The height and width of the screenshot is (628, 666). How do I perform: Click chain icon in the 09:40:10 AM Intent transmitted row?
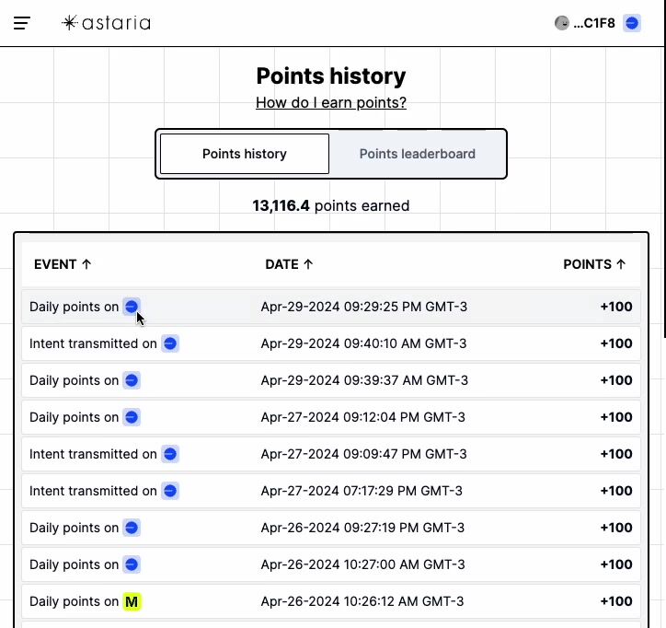(170, 343)
